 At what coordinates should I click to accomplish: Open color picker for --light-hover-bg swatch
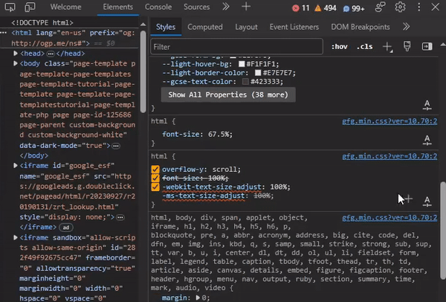pos(242,64)
